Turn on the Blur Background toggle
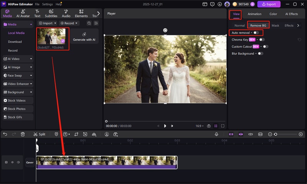This screenshot has width=307, height=184. point(261,54)
